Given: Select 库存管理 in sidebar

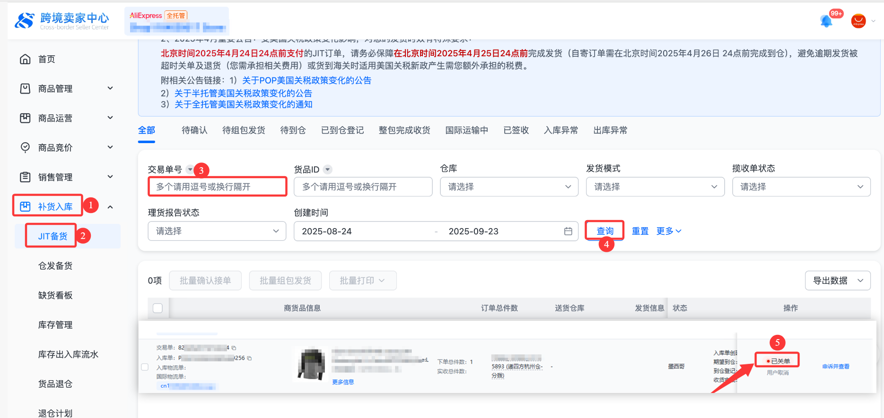Looking at the screenshot, I should tap(55, 325).
